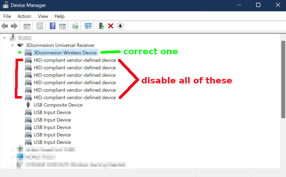Image resolution: width=286 pixels, height=177 pixels.
Task: Click the vertical scrollbar thumb
Action: (x=283, y=80)
